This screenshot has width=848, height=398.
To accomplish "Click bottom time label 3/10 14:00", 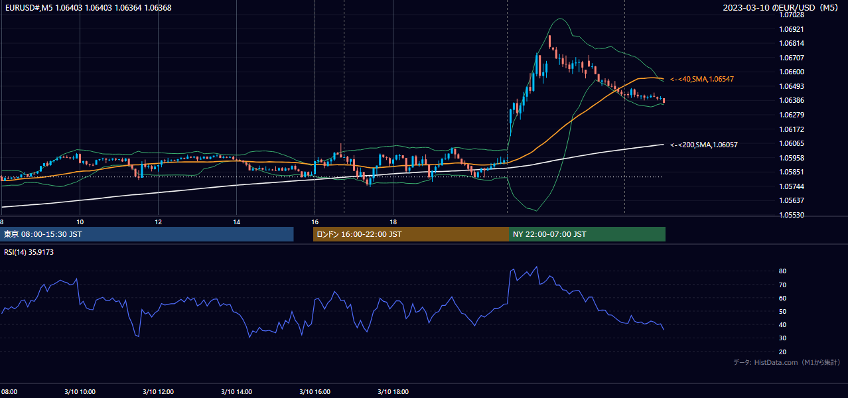I will click(236, 392).
